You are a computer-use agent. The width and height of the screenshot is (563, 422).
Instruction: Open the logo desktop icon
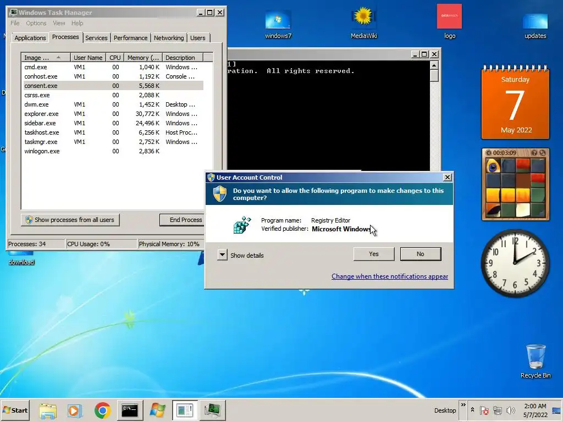449,21
